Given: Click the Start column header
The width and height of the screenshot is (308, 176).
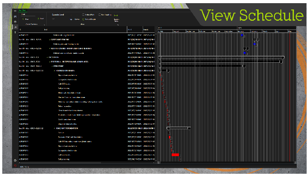Looking at the screenshot, I should point(130,30).
